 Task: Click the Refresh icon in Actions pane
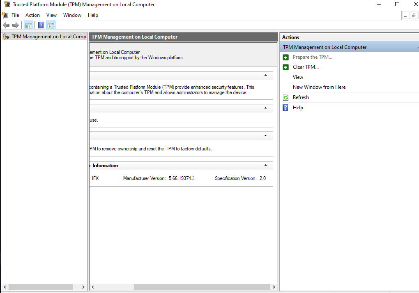(x=285, y=97)
